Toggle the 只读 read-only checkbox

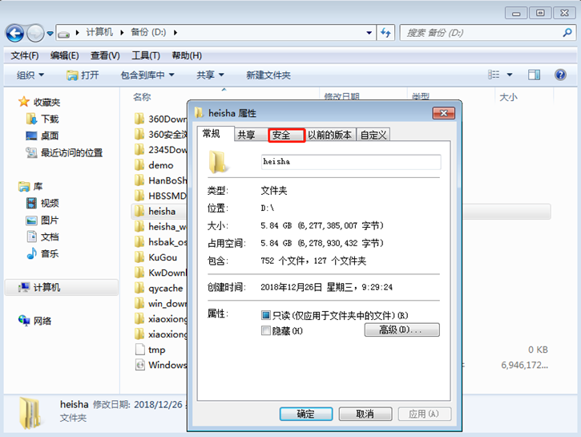coord(266,315)
